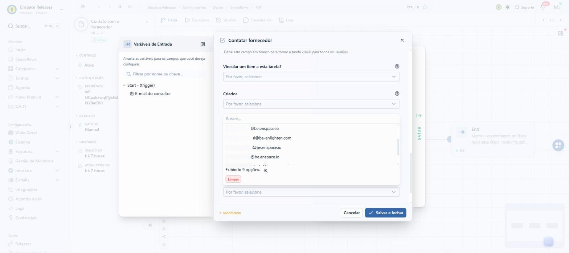Expand the Categorias sidebar chevron
Screen dimensions: 569x253
[x=57, y=69]
